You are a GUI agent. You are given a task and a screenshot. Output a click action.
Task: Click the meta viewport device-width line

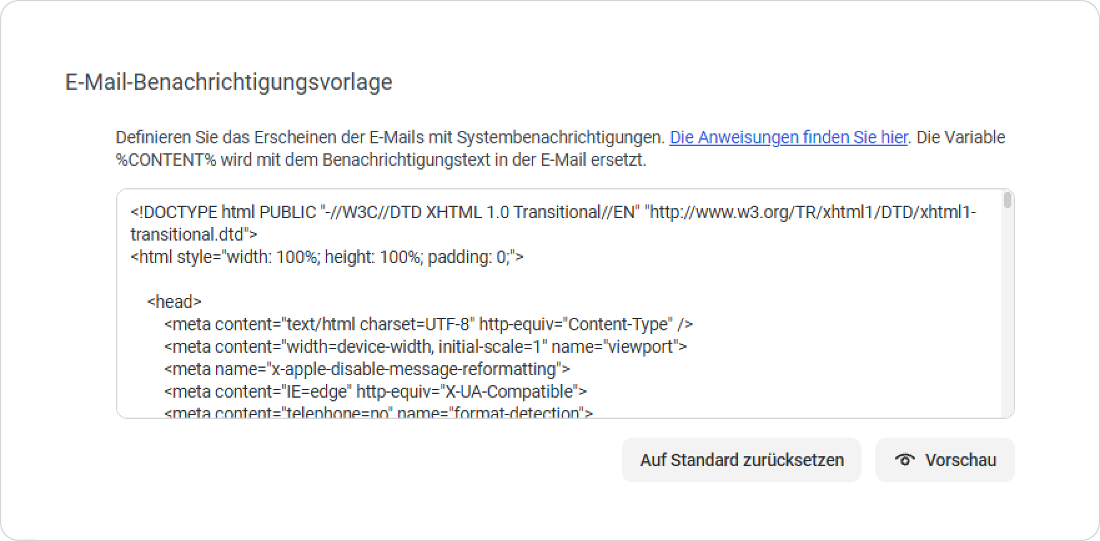click(x=425, y=347)
